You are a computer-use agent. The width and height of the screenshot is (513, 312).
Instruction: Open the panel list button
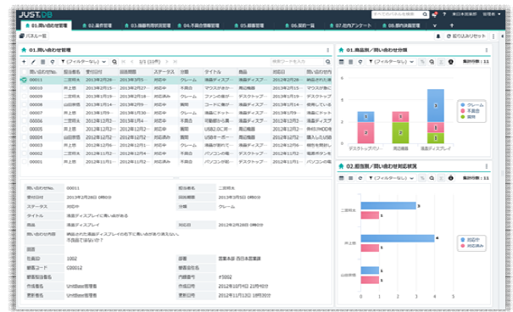[x=33, y=36]
